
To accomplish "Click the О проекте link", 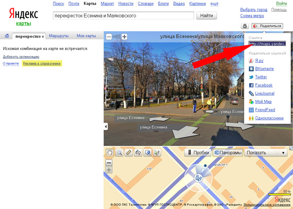I will [x=11, y=63].
